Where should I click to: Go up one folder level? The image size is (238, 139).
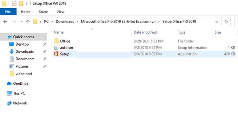click(x=28, y=22)
